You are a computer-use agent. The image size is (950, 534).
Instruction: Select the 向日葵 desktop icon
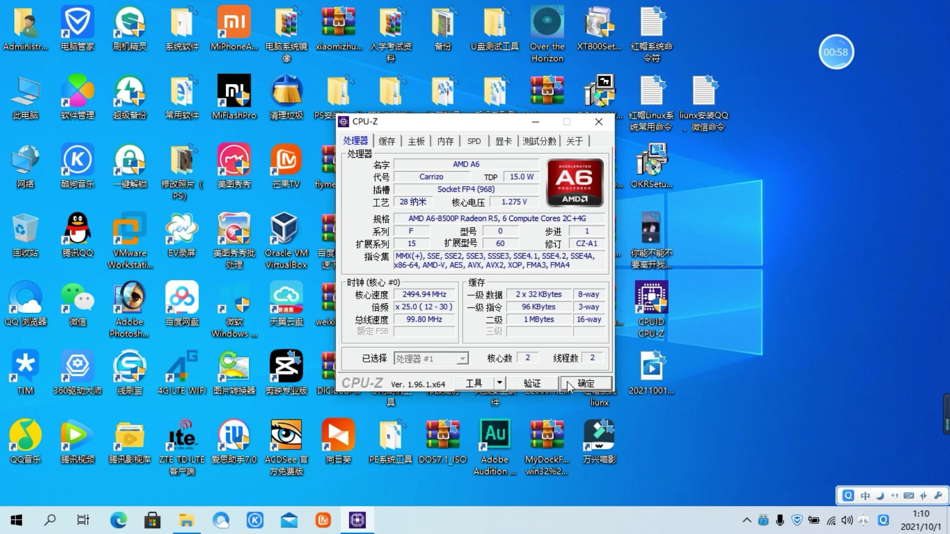pyautogui.click(x=338, y=442)
